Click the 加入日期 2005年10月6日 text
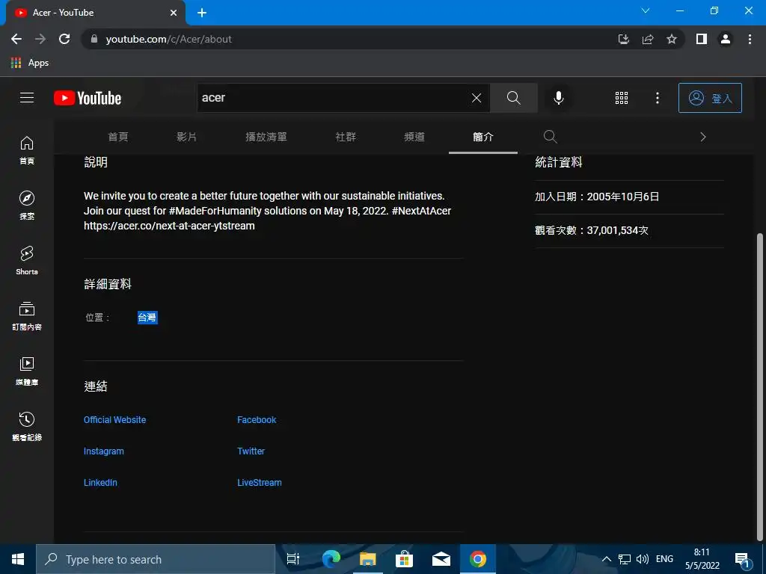 (597, 197)
